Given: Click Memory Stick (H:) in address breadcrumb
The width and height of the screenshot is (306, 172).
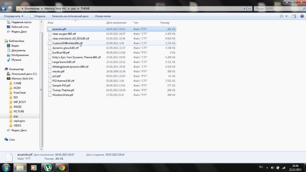Looking at the screenshot, I should (x=55, y=9).
